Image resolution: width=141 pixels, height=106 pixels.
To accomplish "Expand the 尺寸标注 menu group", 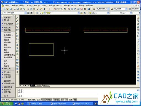I will coord(7,72).
